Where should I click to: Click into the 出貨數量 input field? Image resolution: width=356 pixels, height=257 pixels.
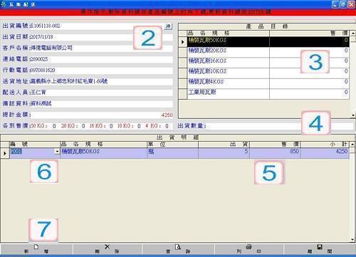click(281, 126)
